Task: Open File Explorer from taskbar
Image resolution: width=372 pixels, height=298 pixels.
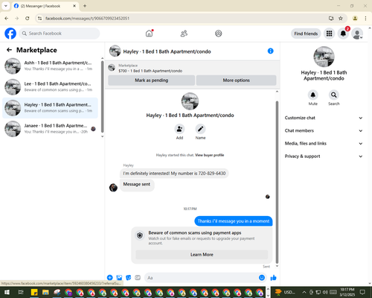Action: (45, 292)
